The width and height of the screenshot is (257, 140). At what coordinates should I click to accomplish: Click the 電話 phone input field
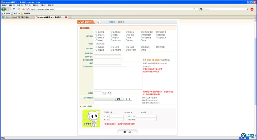(116, 120)
